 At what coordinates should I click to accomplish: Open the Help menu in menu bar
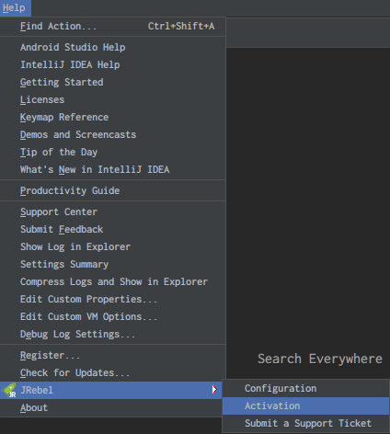[x=14, y=7]
